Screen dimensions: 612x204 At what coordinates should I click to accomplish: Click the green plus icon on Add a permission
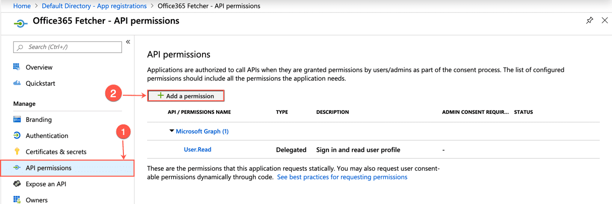[x=161, y=96]
